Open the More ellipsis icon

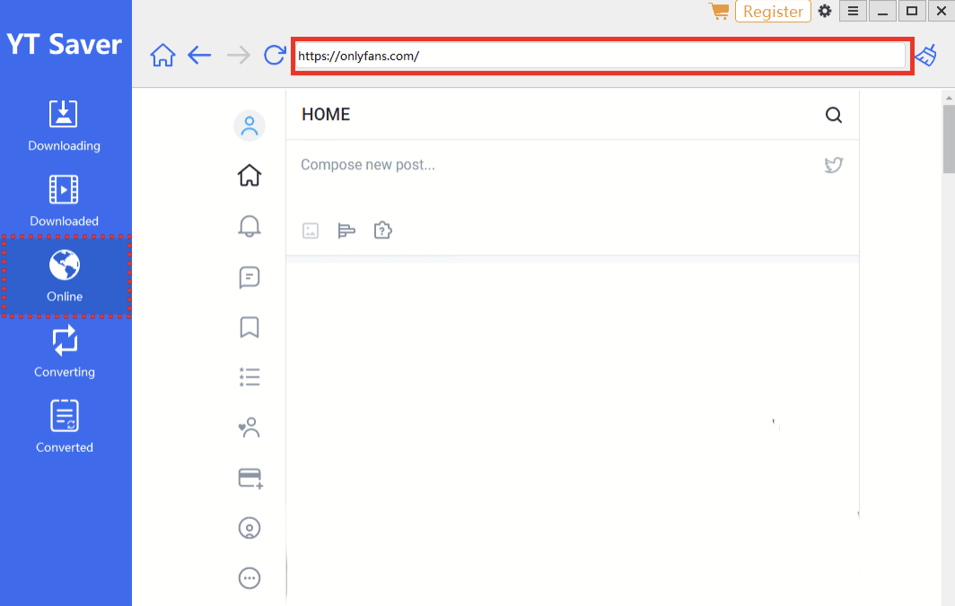pos(250,578)
